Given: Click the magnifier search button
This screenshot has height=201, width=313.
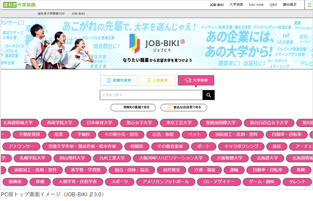Looking at the screenshot, I should click(x=208, y=95).
